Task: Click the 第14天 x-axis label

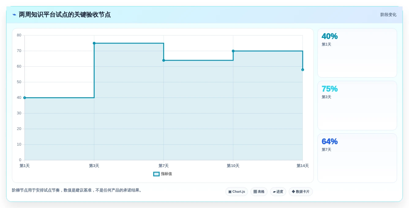Action: (x=302, y=166)
